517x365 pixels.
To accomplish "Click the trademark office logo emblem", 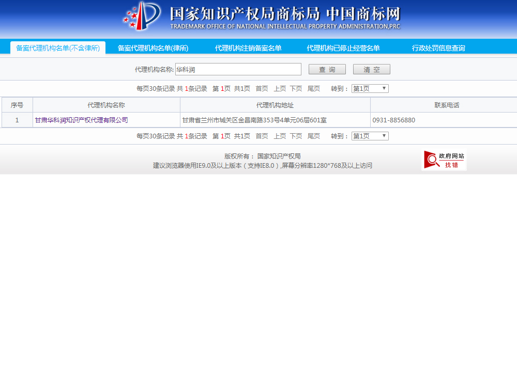I will click(142, 16).
